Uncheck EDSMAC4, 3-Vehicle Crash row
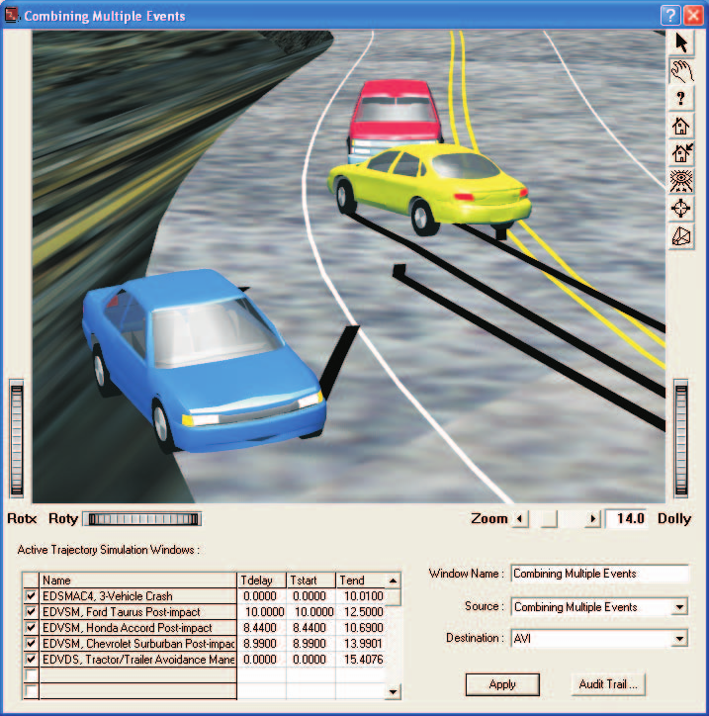The height and width of the screenshot is (716, 709). 31,596
